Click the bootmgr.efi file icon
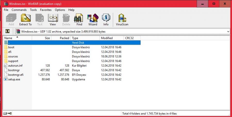 pyautogui.click(x=6, y=75)
